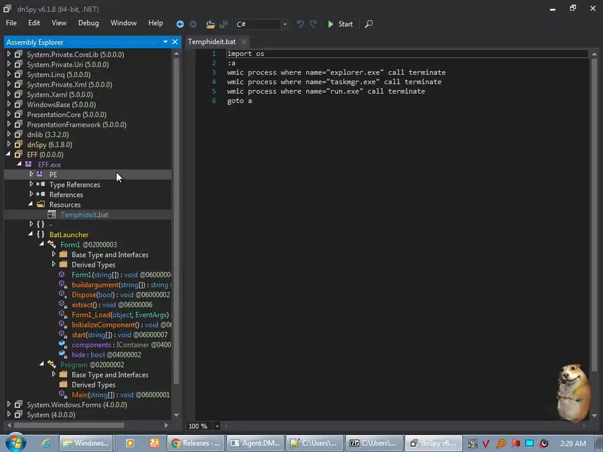
Task: Expand System.Private.CoreLib node
Action: [9, 54]
